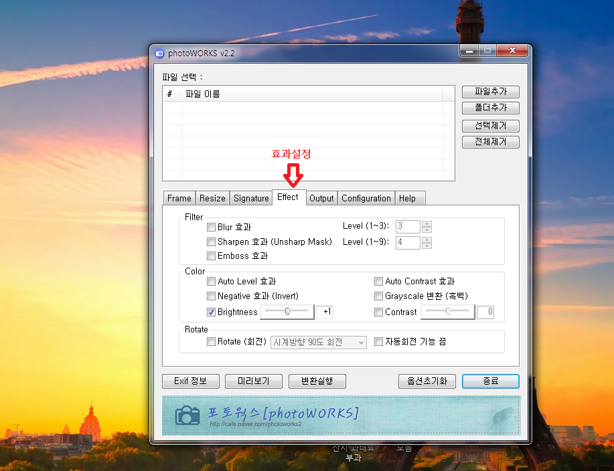Increase the Blur level spinner up arrow
The image size is (614, 471).
pos(427,223)
